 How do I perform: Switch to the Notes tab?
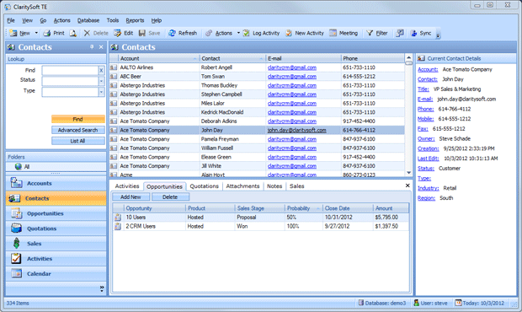click(x=274, y=186)
